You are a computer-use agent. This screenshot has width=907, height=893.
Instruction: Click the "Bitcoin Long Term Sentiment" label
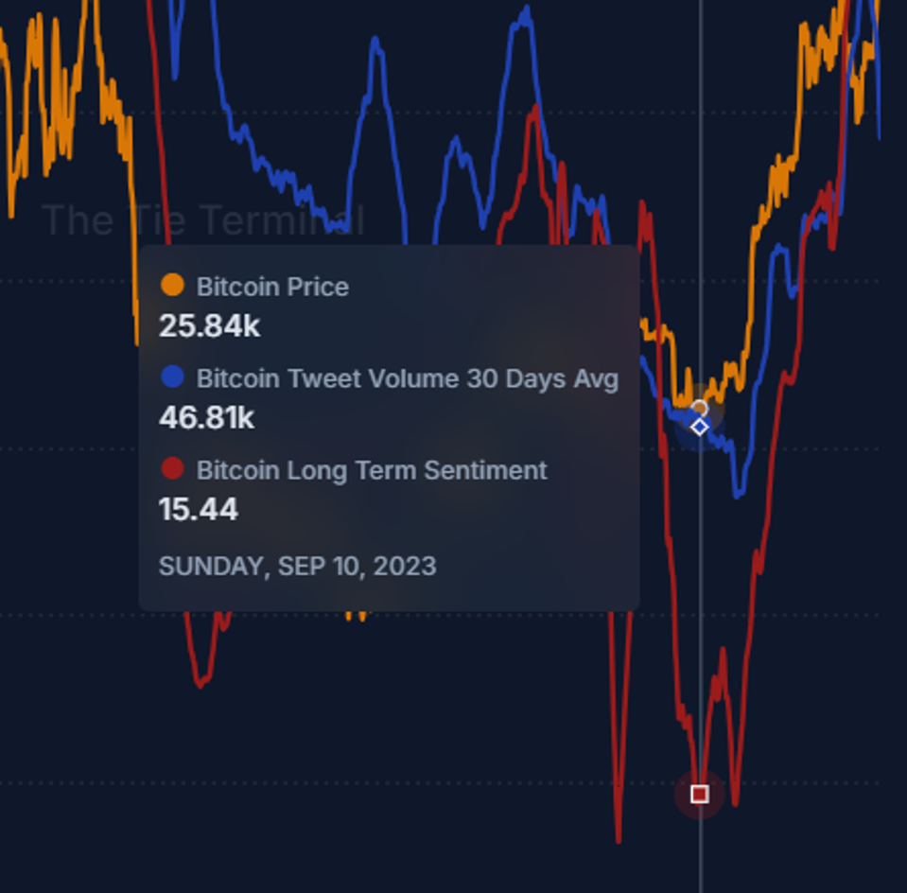(371, 470)
